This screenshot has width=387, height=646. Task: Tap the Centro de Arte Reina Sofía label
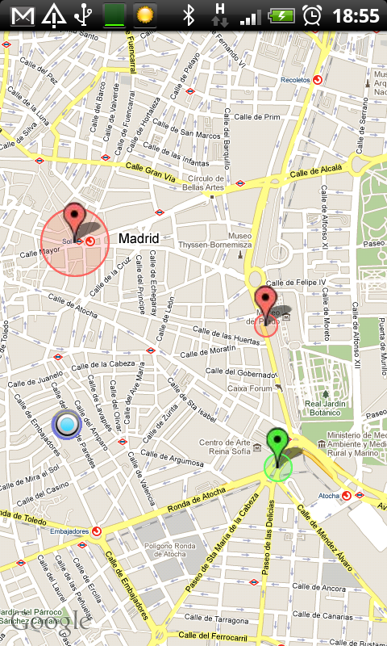(x=225, y=447)
